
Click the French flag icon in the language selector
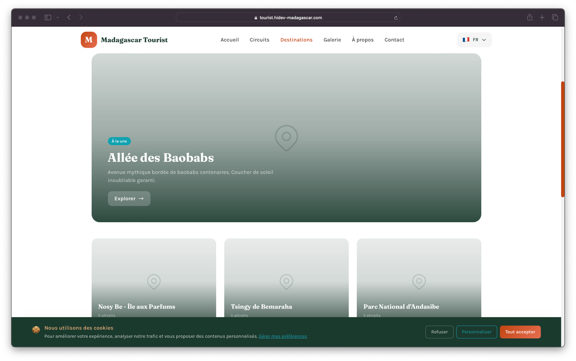point(467,40)
